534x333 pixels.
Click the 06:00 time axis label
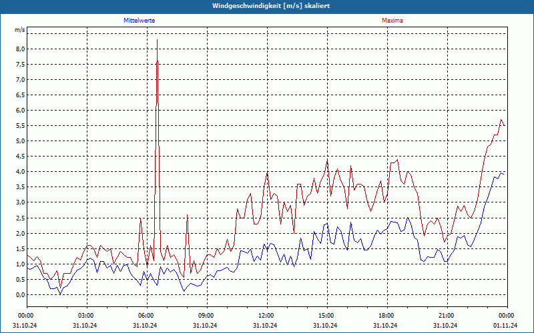(147, 316)
